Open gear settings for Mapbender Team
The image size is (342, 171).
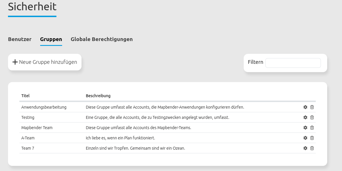pos(305,128)
